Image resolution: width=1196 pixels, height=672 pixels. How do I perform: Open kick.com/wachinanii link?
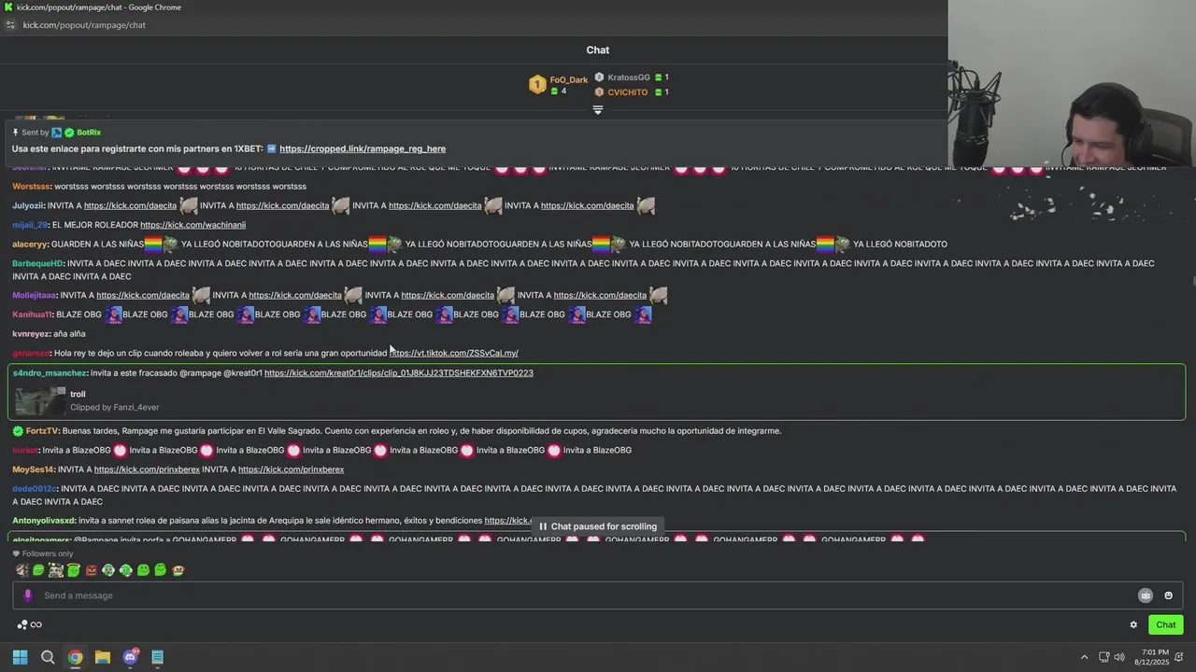(x=192, y=225)
